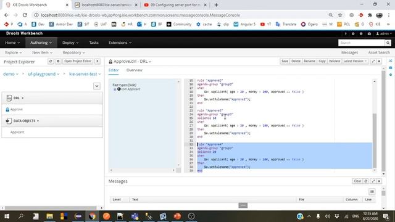
Task: Click the Validate button
Action: (x=335, y=61)
